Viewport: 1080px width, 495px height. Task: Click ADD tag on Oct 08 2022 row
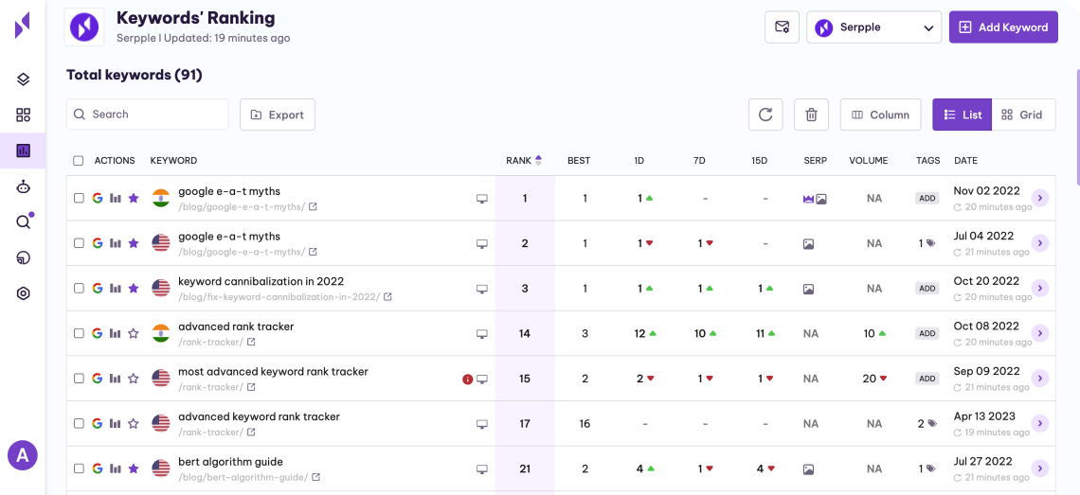[927, 333]
